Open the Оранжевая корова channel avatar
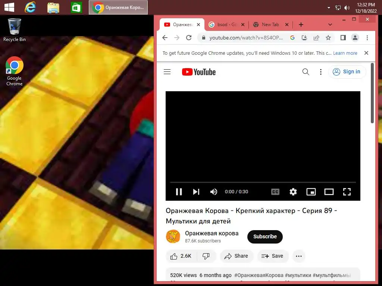The image size is (382, 286). tap(173, 236)
